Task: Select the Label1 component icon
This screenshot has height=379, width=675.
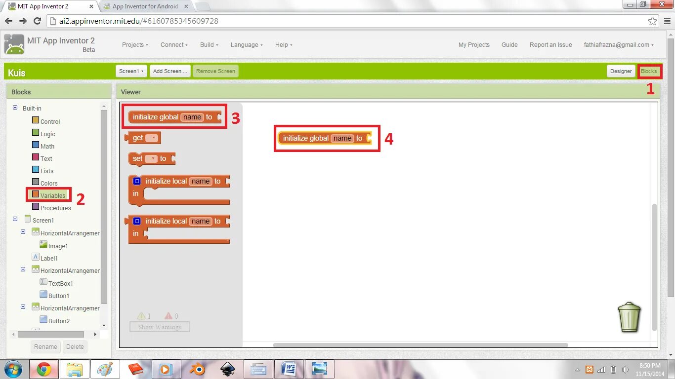Action: pos(36,257)
